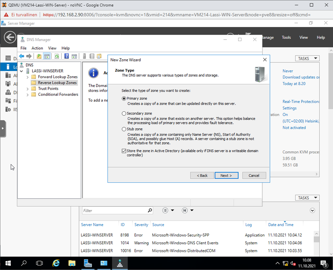Click Real-Time Protection link

pos(301,102)
